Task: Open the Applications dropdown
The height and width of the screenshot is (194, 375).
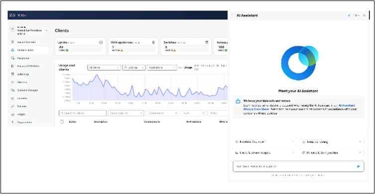Action: pos(162,67)
